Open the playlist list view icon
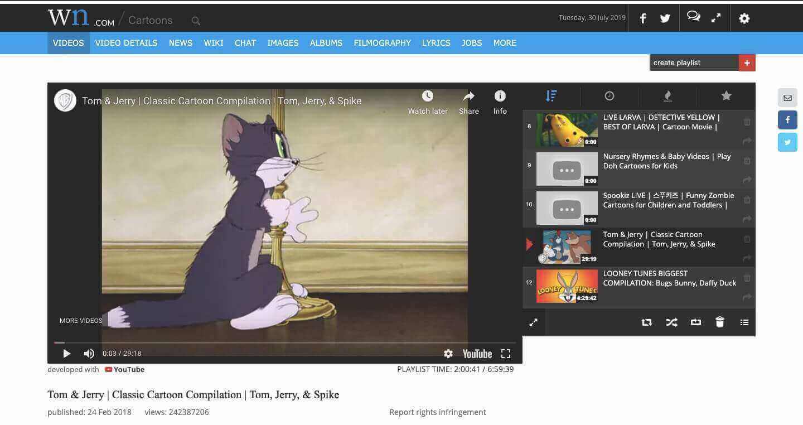Image resolution: width=803 pixels, height=425 pixels. coord(744,322)
